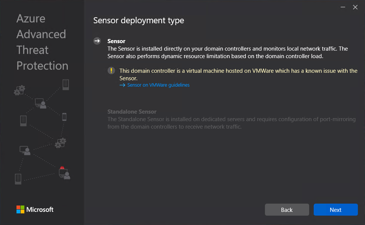This screenshot has height=225, width=365.
Task: Choose the Standalone Sensor option
Action: [132, 112]
